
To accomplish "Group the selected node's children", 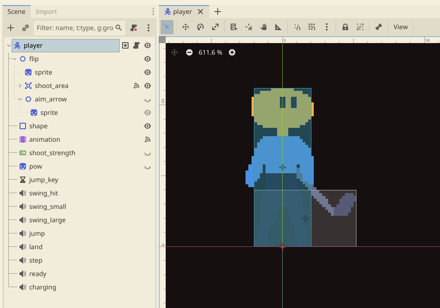I will click(x=360, y=27).
